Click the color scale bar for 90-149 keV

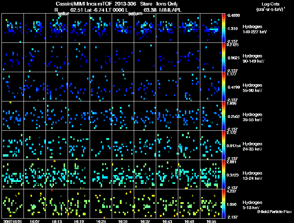click(223, 57)
